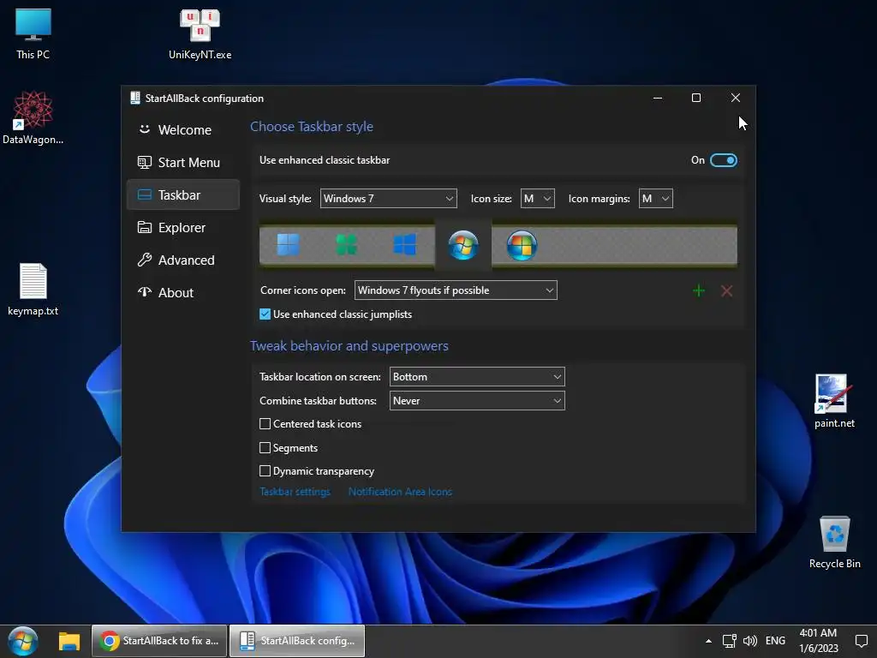Minimize the StartAllBack configuration window
Image resolution: width=877 pixels, height=658 pixels.
[x=658, y=98]
